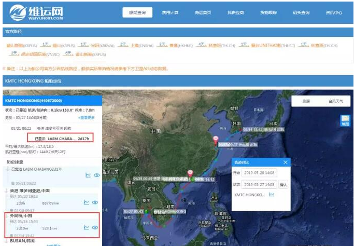This screenshot has height=246, width=354.
Task: Open trend chart for 香港 维多利亚港 row
Action: coord(86,202)
